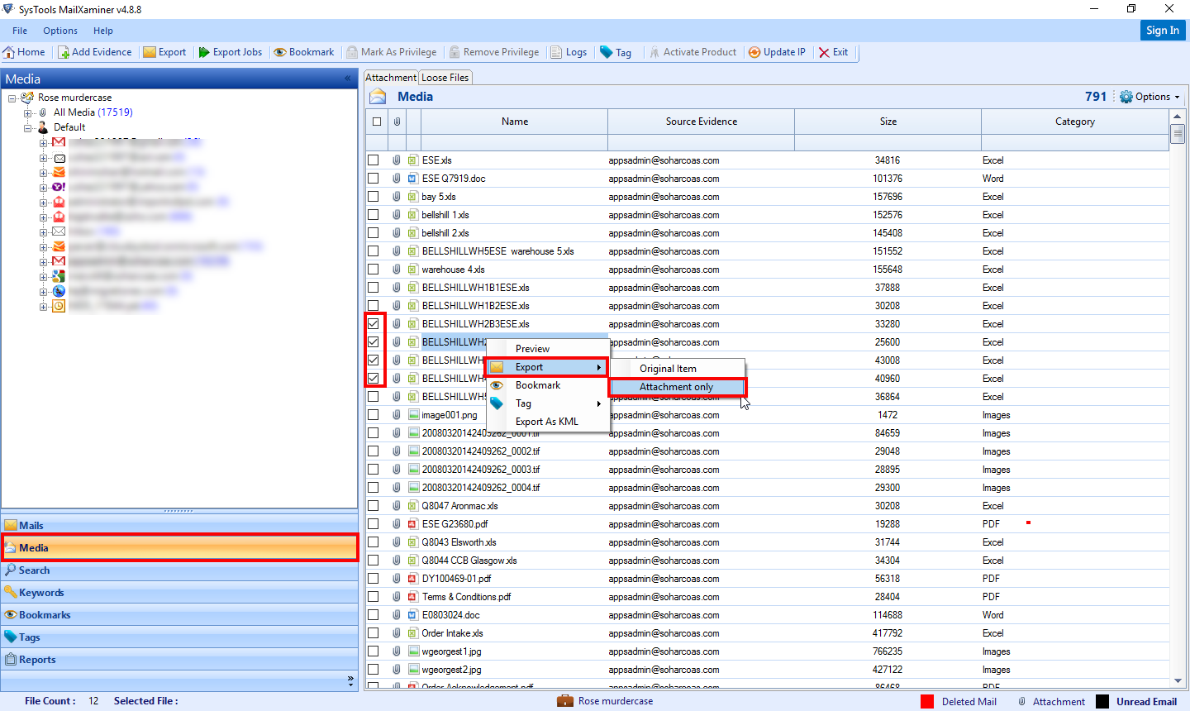The height and width of the screenshot is (711, 1190).
Task: Open Logs from the toolbar
Action: 569,52
